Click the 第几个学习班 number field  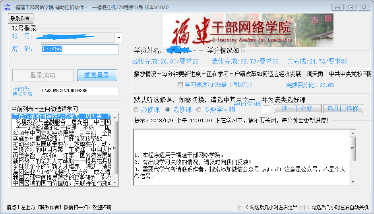point(265,110)
